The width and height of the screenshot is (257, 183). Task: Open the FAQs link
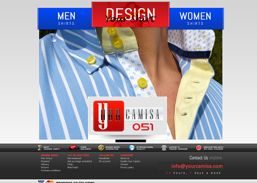point(70,164)
